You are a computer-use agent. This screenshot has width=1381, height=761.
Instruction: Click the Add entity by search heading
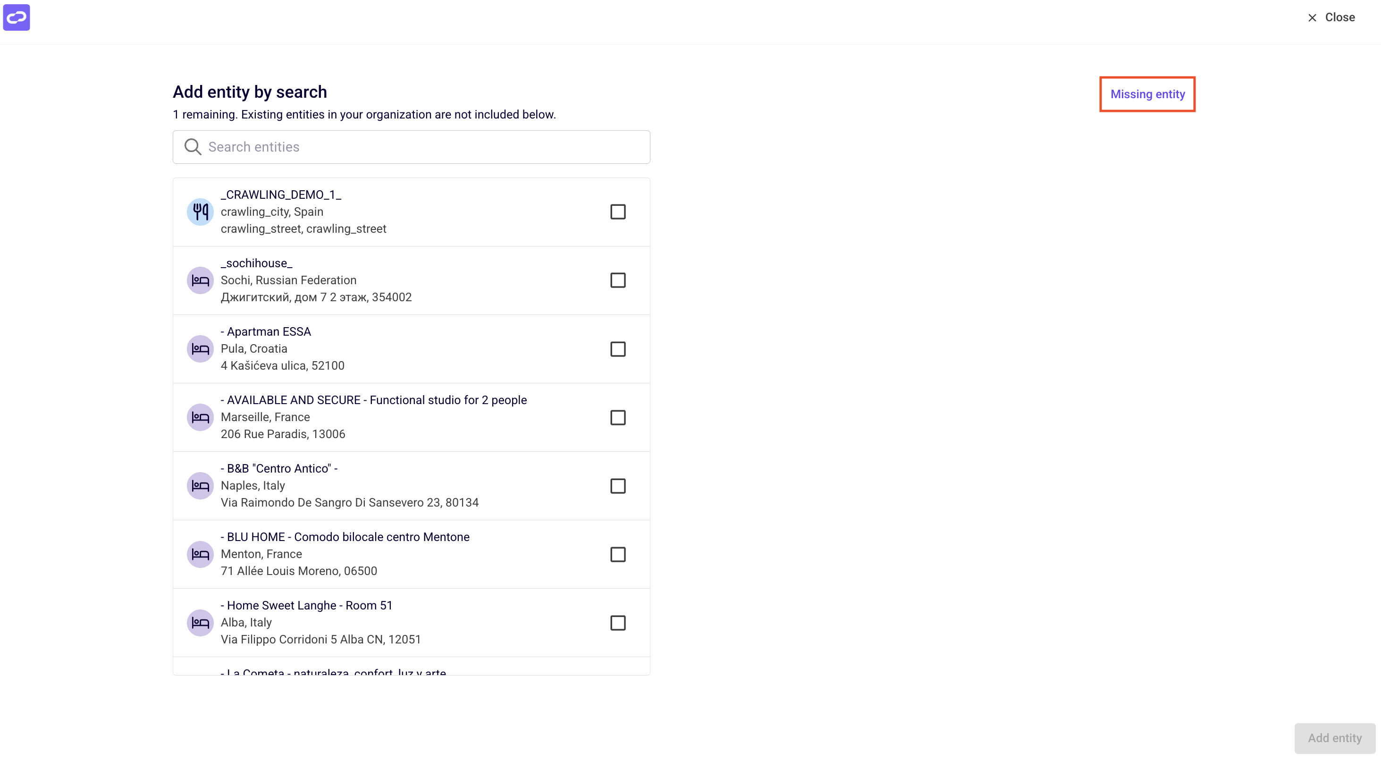click(250, 92)
